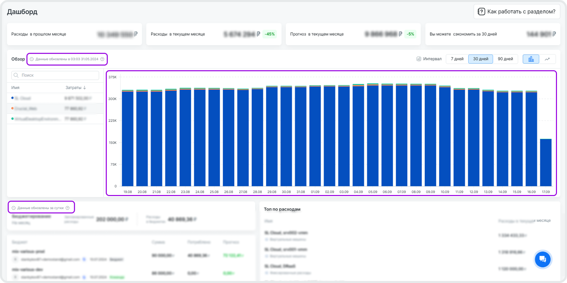Switch chart to line graph view
The height and width of the screenshot is (283, 567).
(547, 59)
